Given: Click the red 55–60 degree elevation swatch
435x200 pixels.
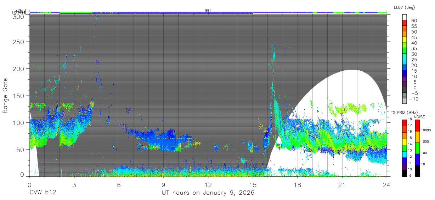Looking at the screenshot, I should point(405,23).
